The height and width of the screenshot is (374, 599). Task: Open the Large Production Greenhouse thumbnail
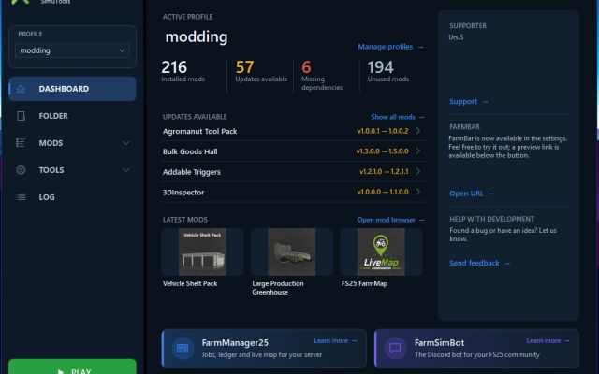point(292,252)
